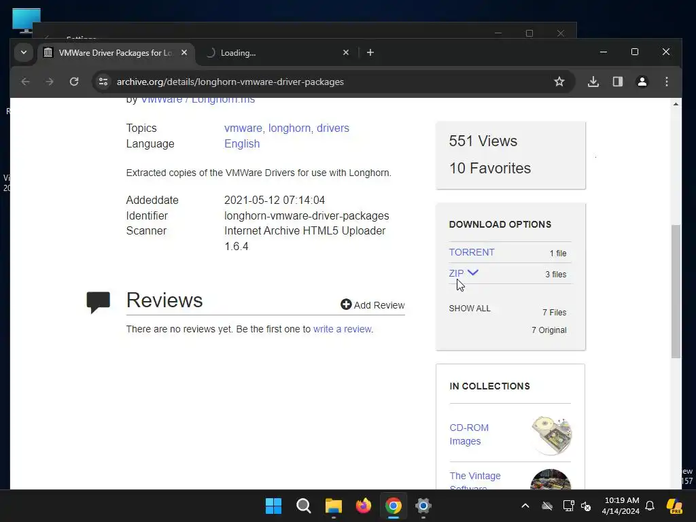Open the tab search dropdown arrow
The height and width of the screenshot is (522, 696).
pos(24,52)
